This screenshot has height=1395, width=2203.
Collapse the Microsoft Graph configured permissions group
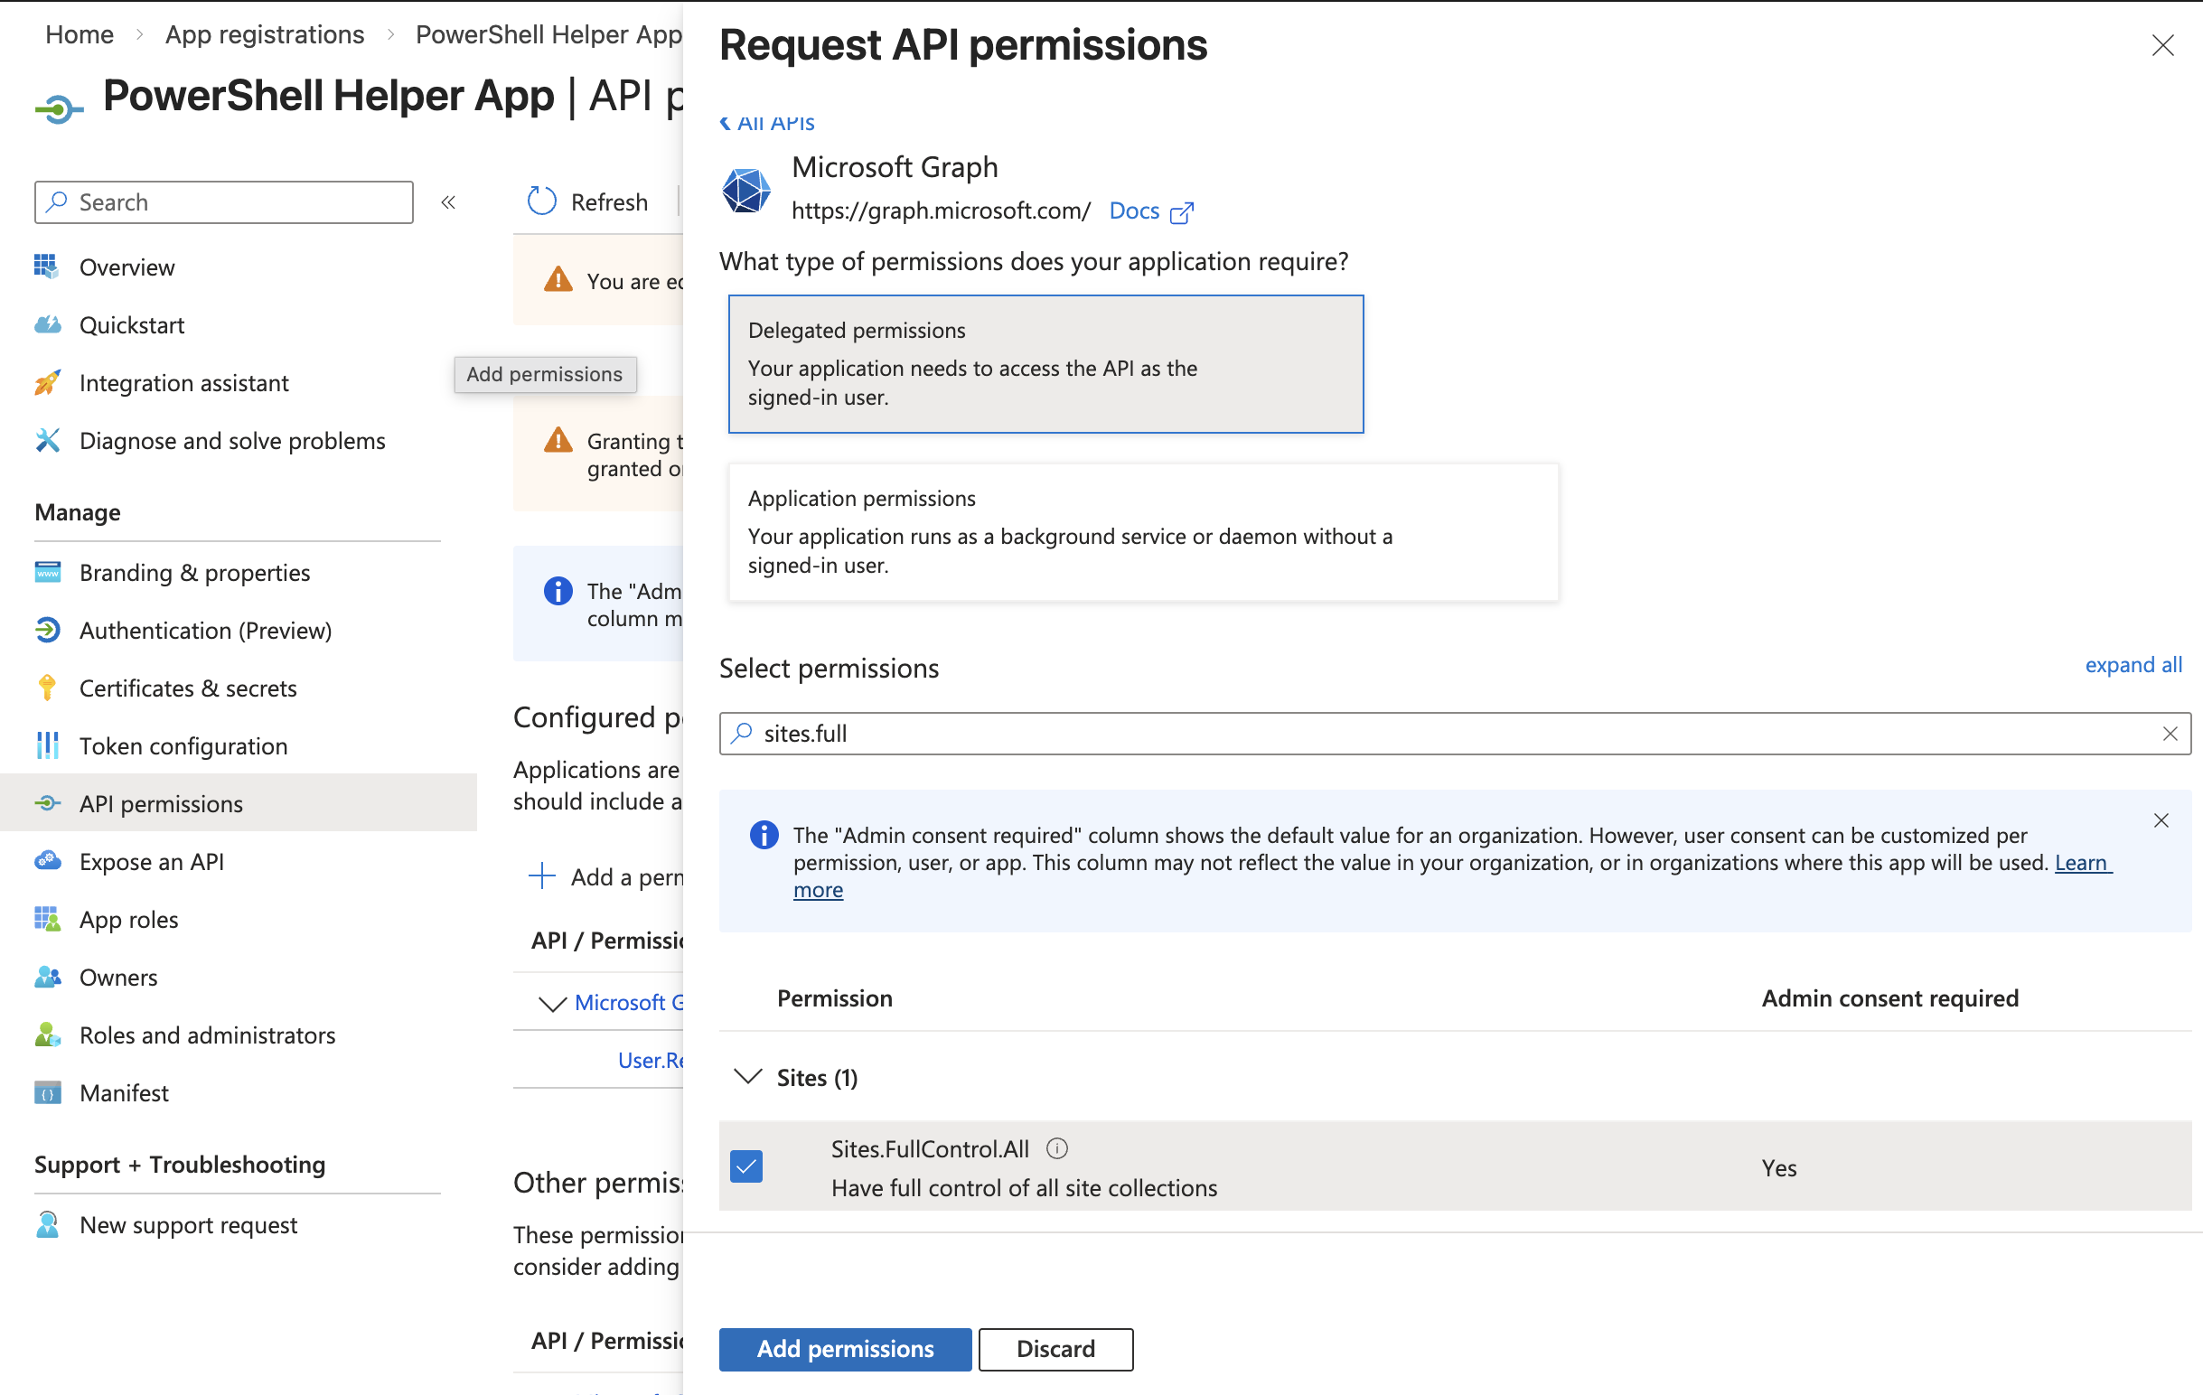pyautogui.click(x=552, y=1003)
